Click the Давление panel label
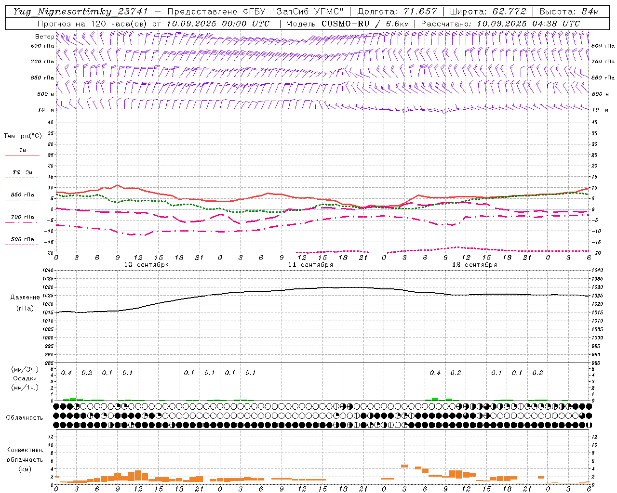 [x=25, y=298]
